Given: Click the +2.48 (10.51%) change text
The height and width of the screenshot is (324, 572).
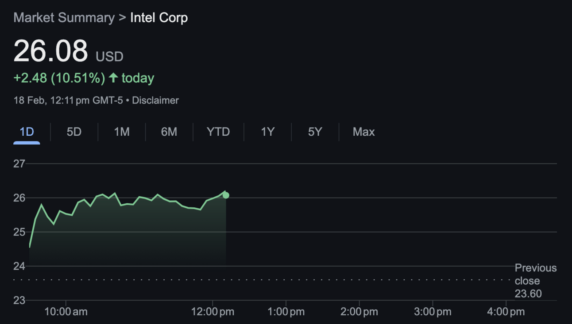Looking at the screenshot, I should click(x=59, y=78).
